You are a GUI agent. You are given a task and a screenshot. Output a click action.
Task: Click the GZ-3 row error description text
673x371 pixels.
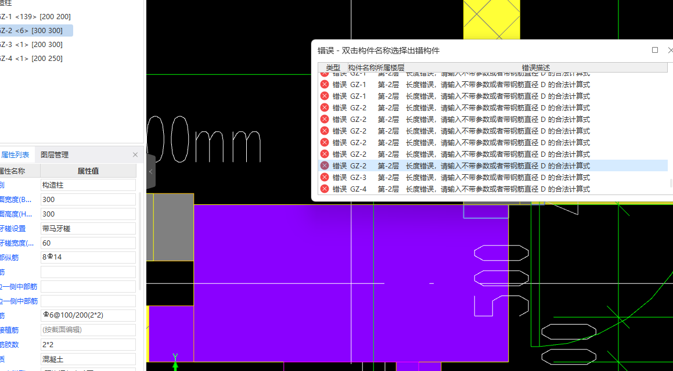[x=498, y=177]
